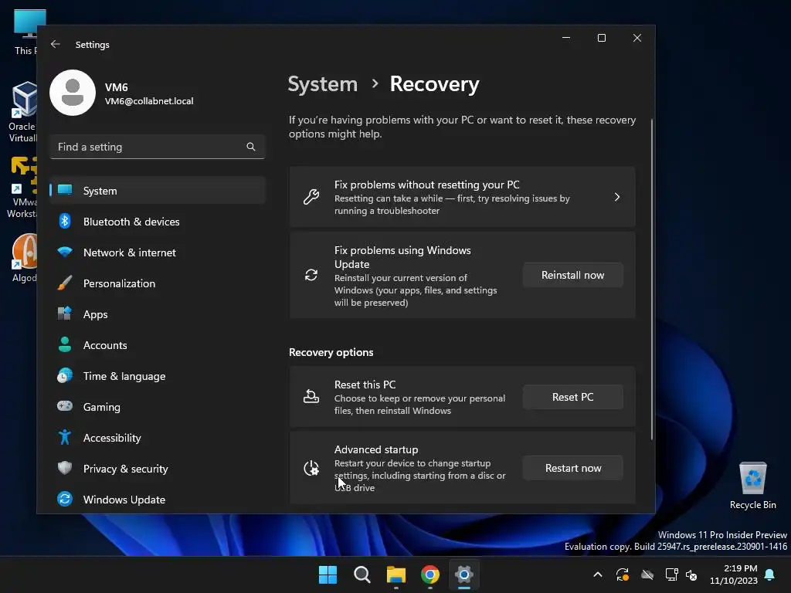Viewport: 791px width, 593px height.
Task: Open Accounts settings category
Action: point(158,345)
